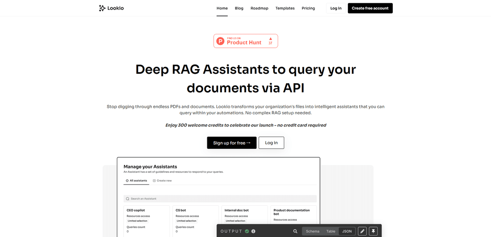Viewport: 491px width, 237px height.
Task: Click the pin icon in OUTPUT bar
Action: (x=373, y=231)
